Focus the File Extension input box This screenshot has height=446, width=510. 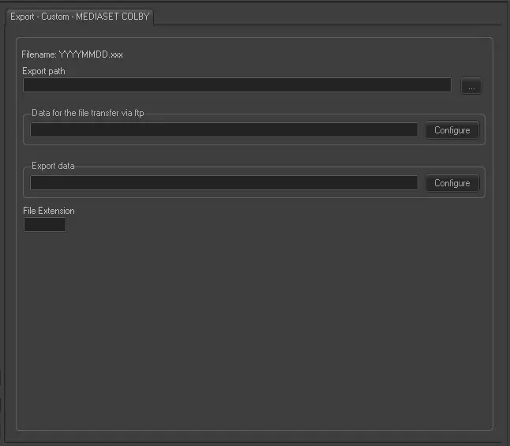tap(45, 225)
